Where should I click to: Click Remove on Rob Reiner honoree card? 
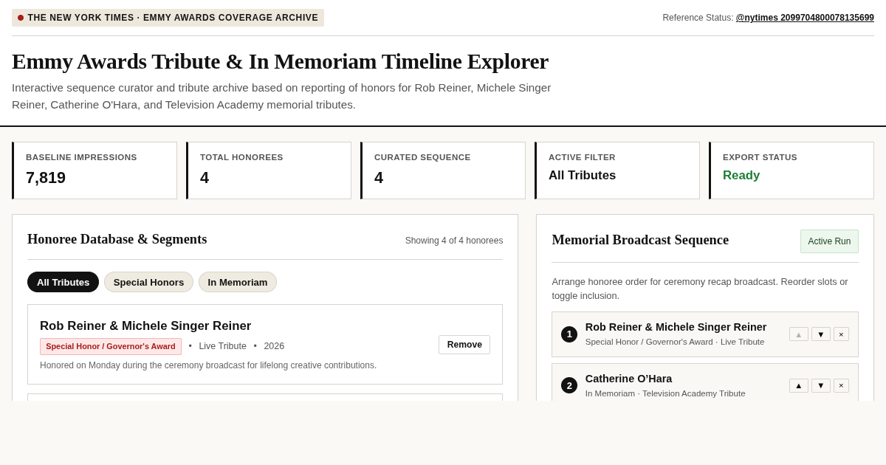[x=464, y=345]
